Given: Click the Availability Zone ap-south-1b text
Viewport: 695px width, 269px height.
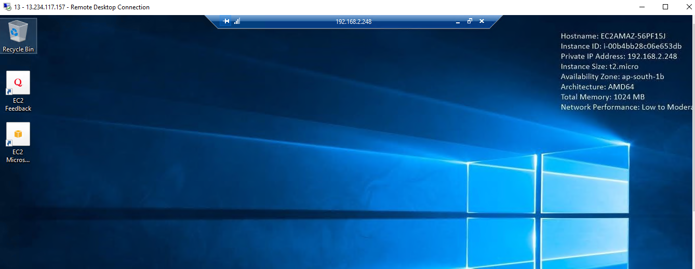Looking at the screenshot, I should 612,76.
